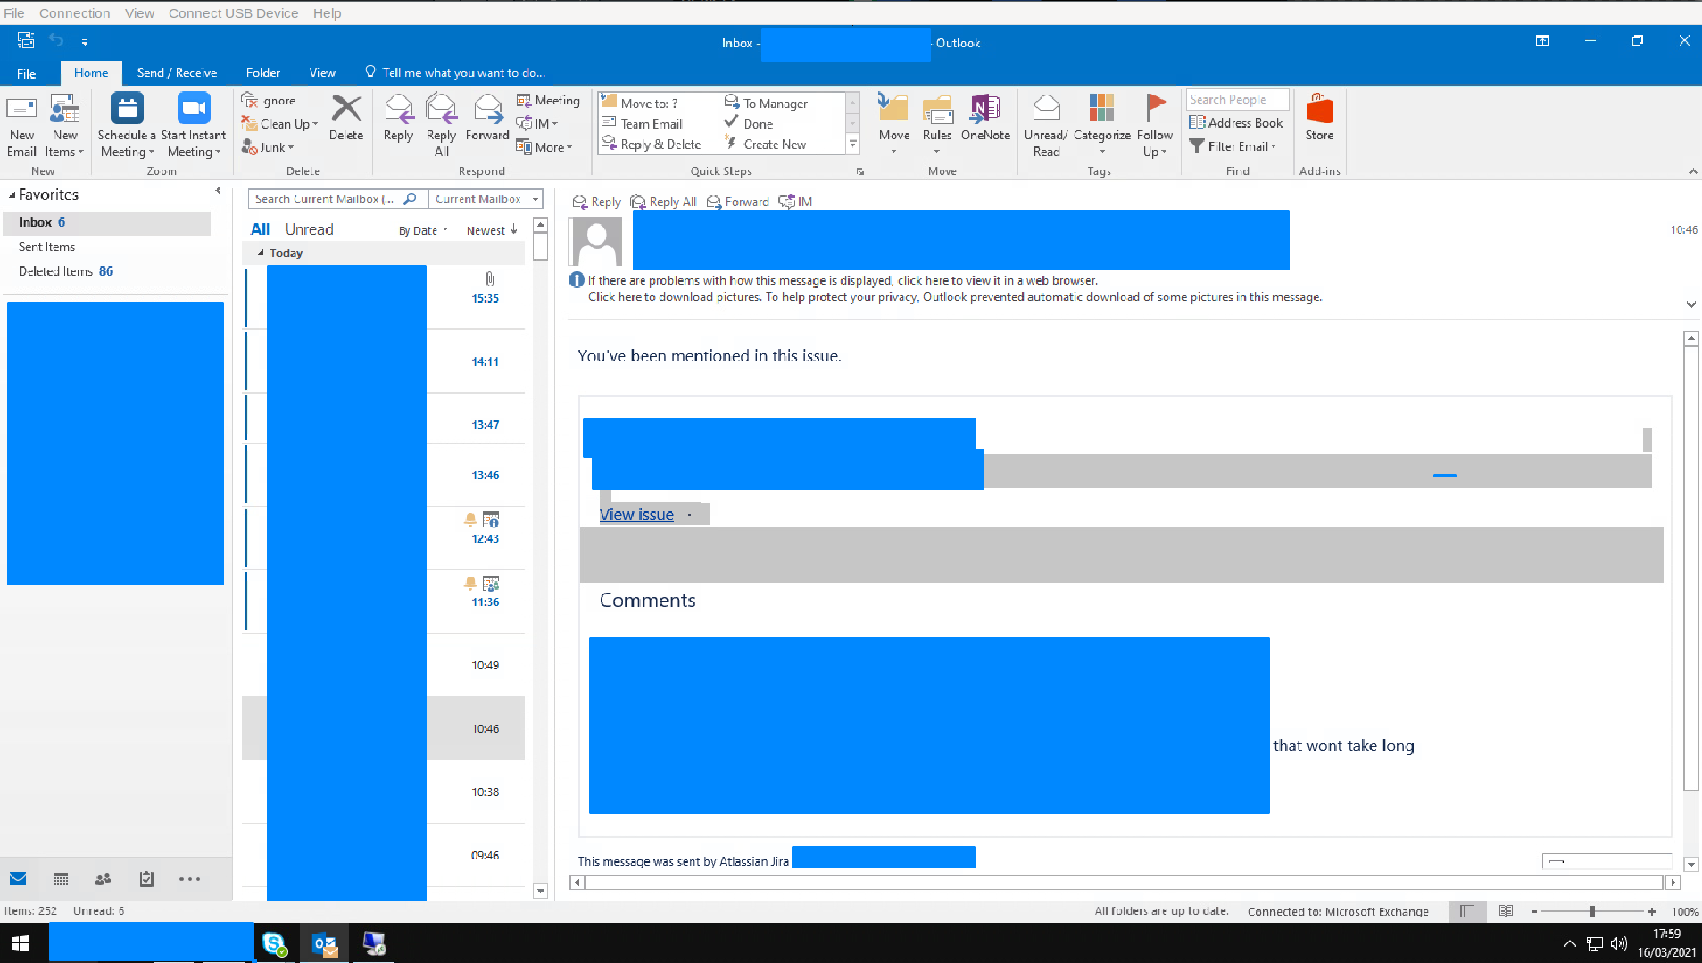Open the Connection menu
The height and width of the screenshot is (963, 1702).
(75, 12)
